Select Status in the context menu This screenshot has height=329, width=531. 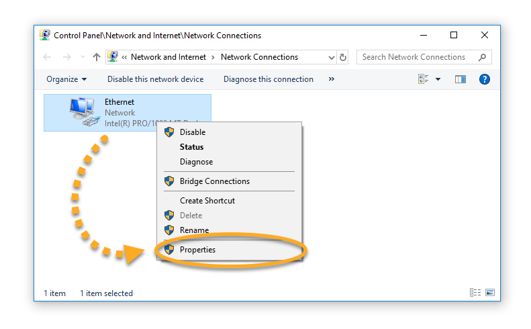[191, 147]
